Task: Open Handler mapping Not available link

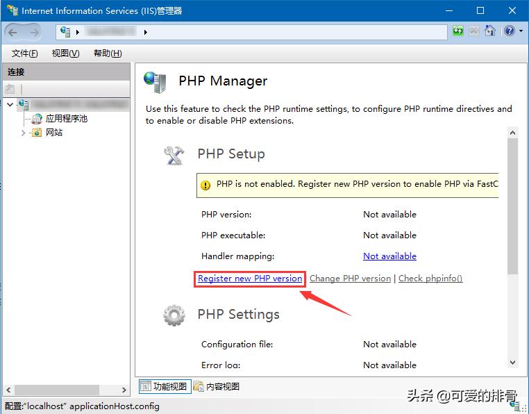Action: pos(389,256)
